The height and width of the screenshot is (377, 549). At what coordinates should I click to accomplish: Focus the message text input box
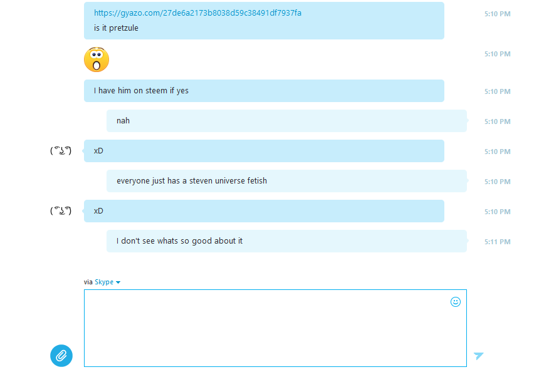point(275,328)
